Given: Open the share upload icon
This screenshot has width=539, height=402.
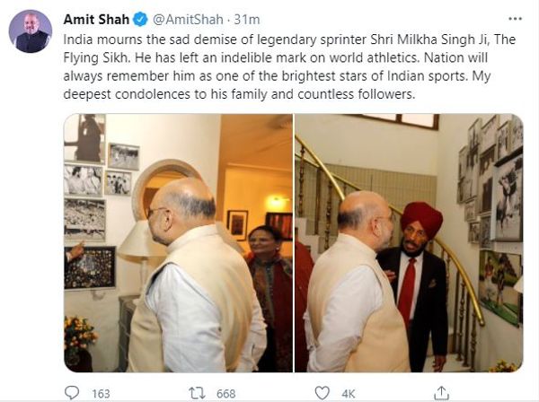Looking at the screenshot, I should [x=442, y=393].
